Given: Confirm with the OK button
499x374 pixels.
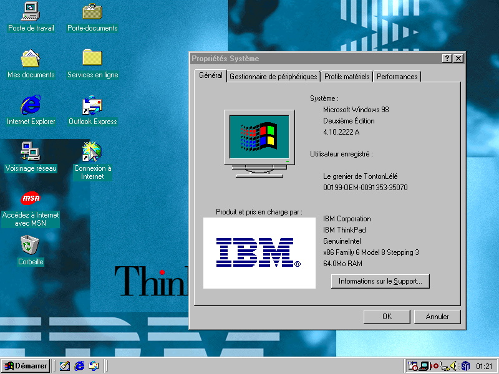Looking at the screenshot, I should 387,317.
